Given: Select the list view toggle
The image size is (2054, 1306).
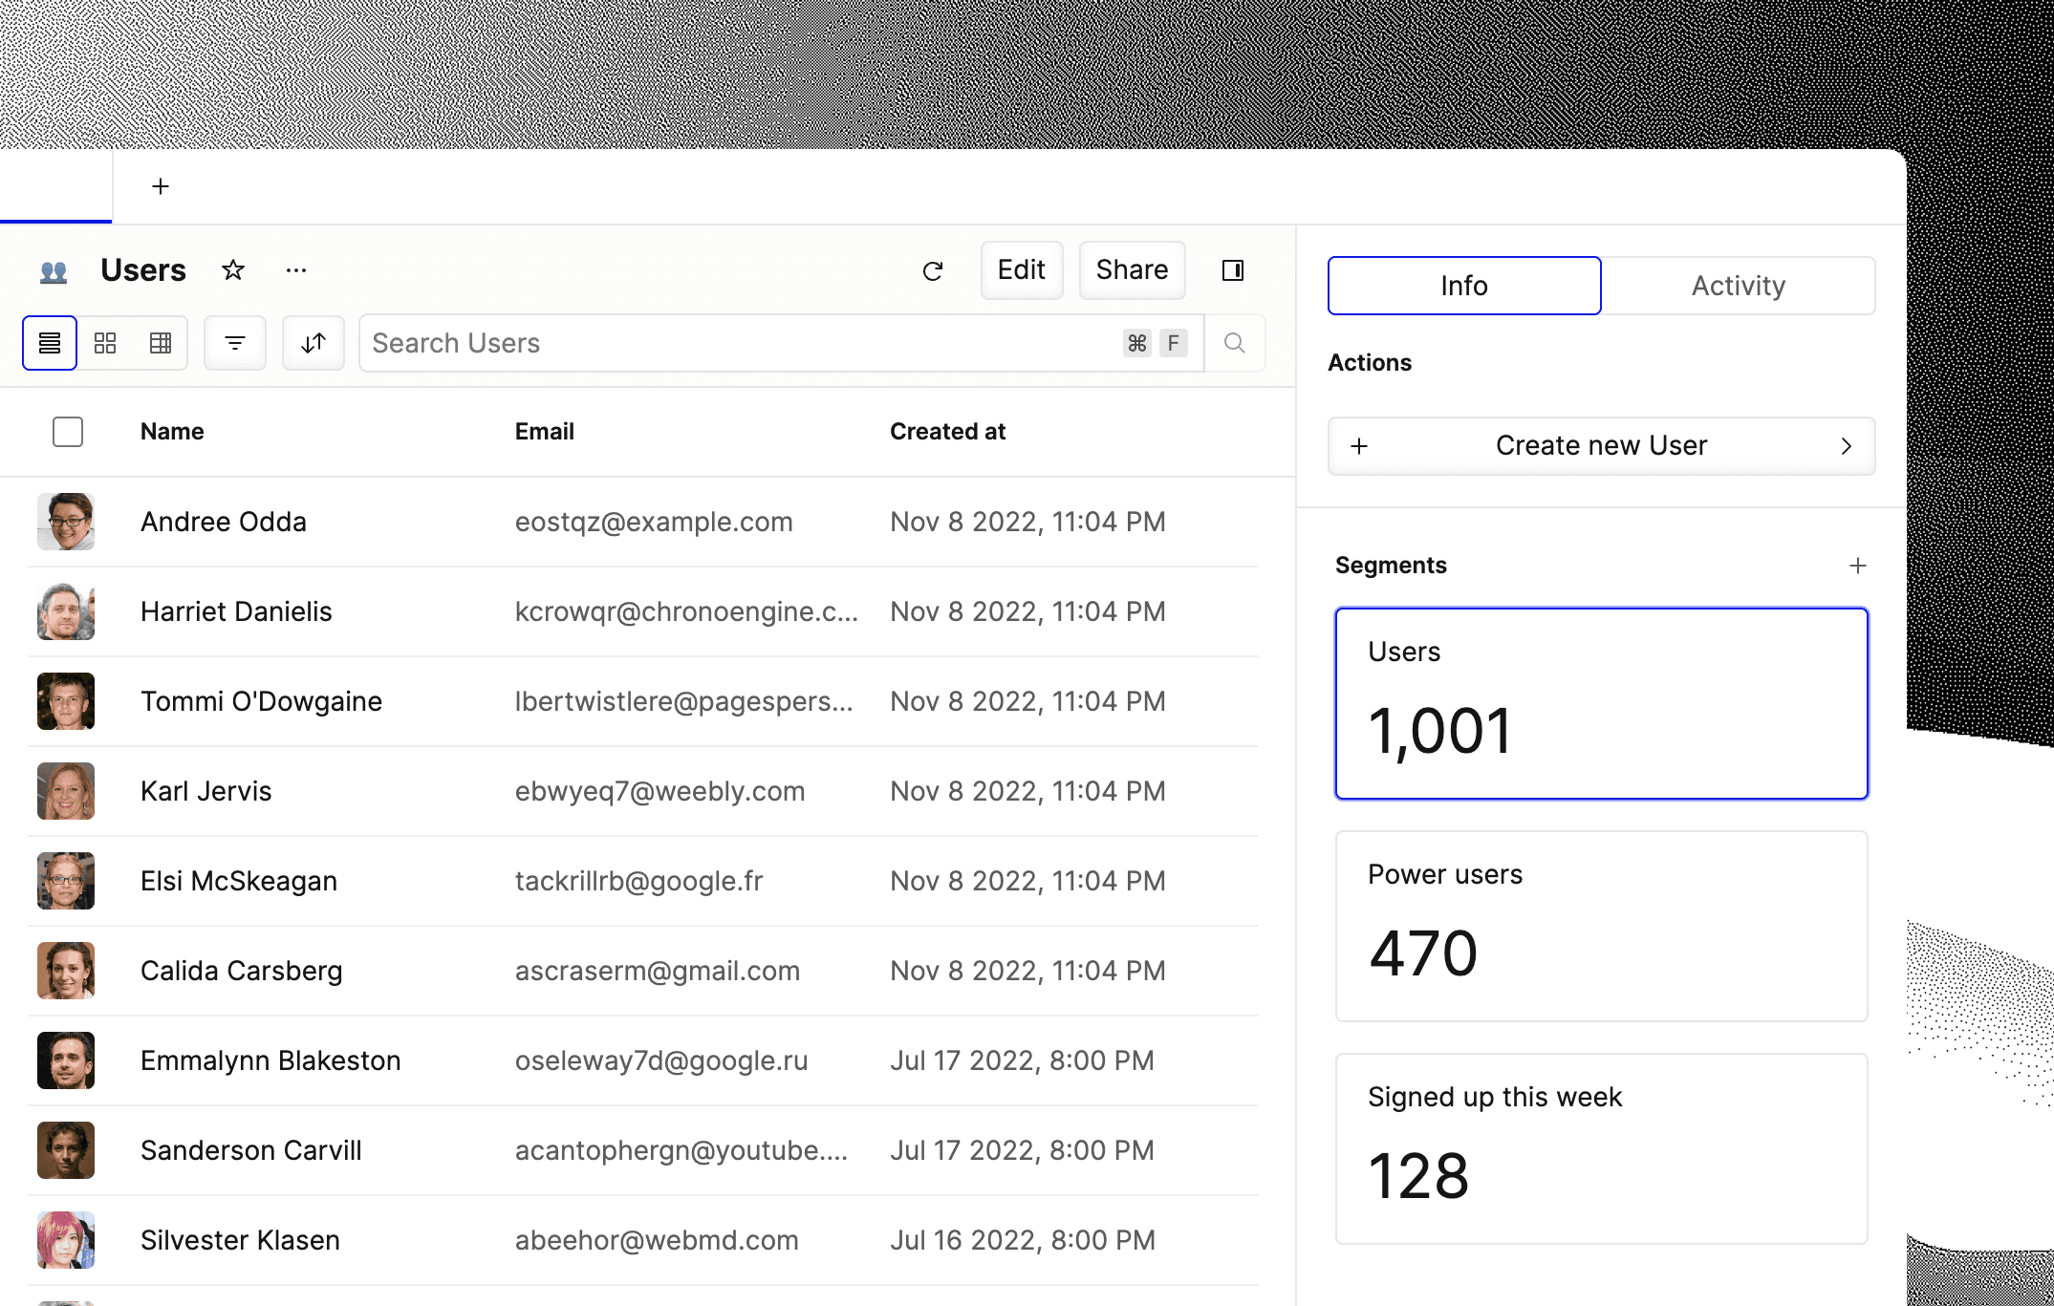Looking at the screenshot, I should 50,343.
